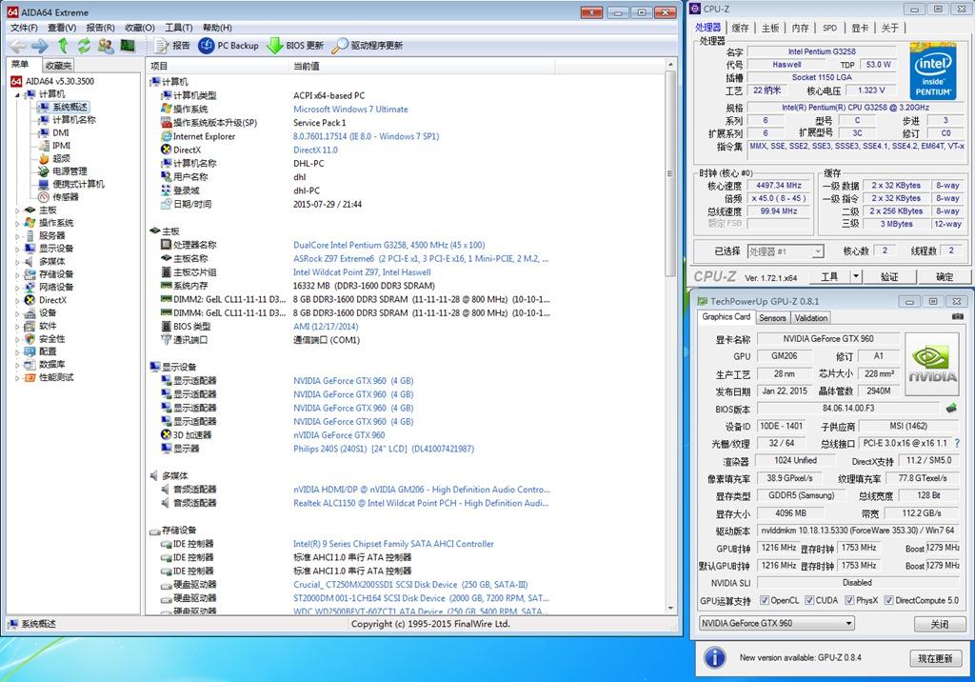Click the NVIDIA logo in GPU-Z
The width and height of the screenshot is (975, 682).
(x=933, y=365)
